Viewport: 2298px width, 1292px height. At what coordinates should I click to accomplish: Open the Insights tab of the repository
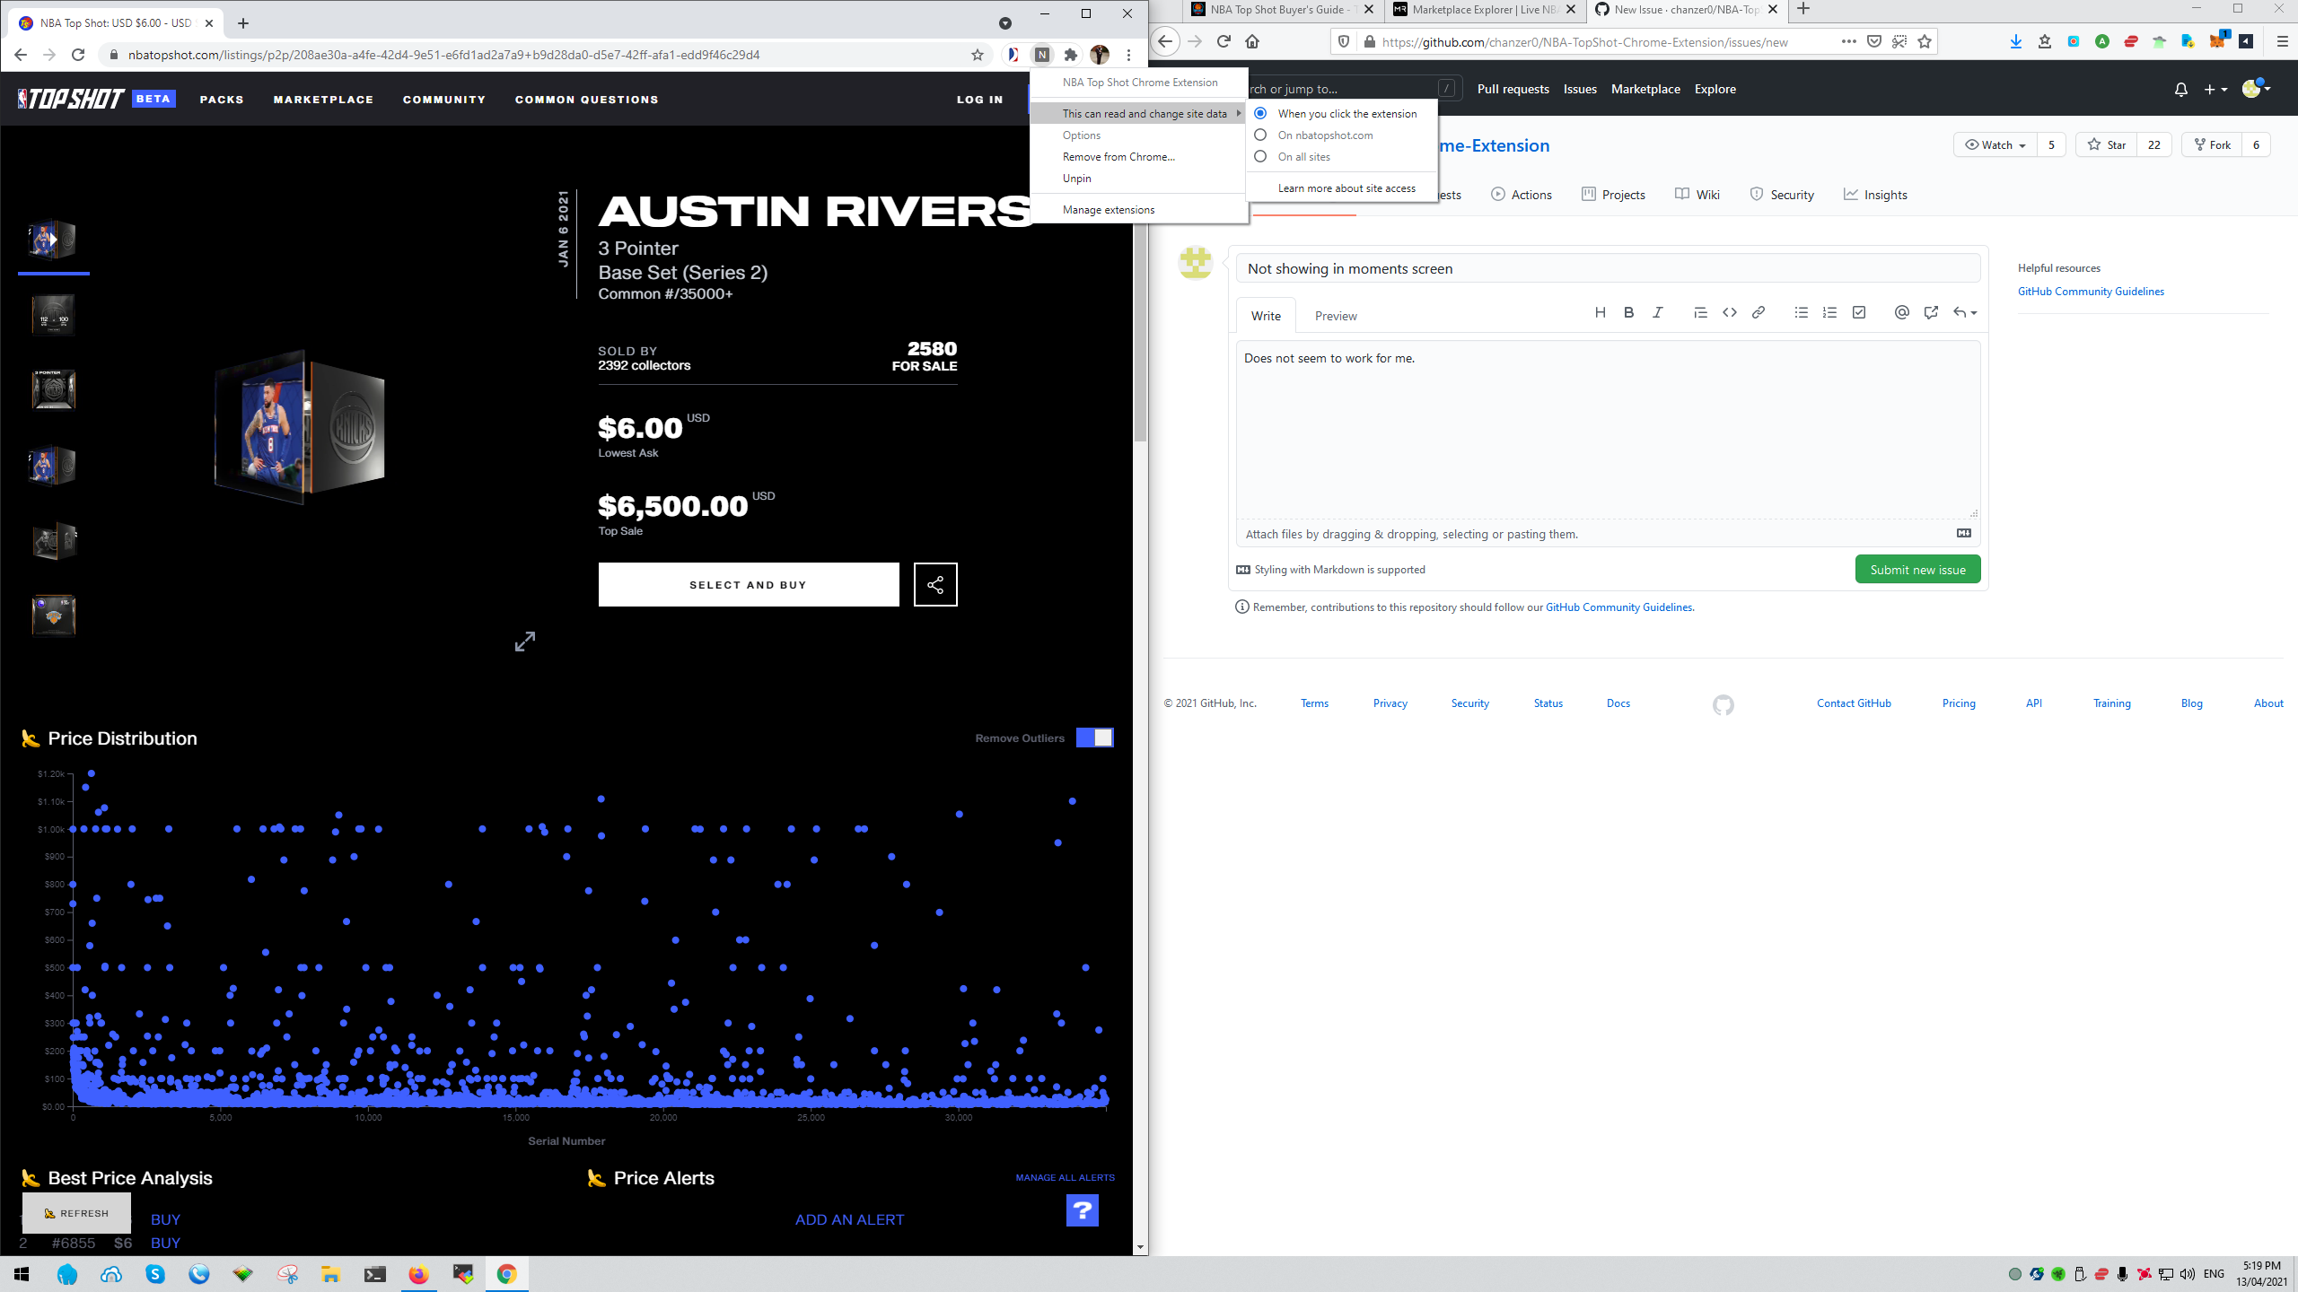pyautogui.click(x=1875, y=195)
